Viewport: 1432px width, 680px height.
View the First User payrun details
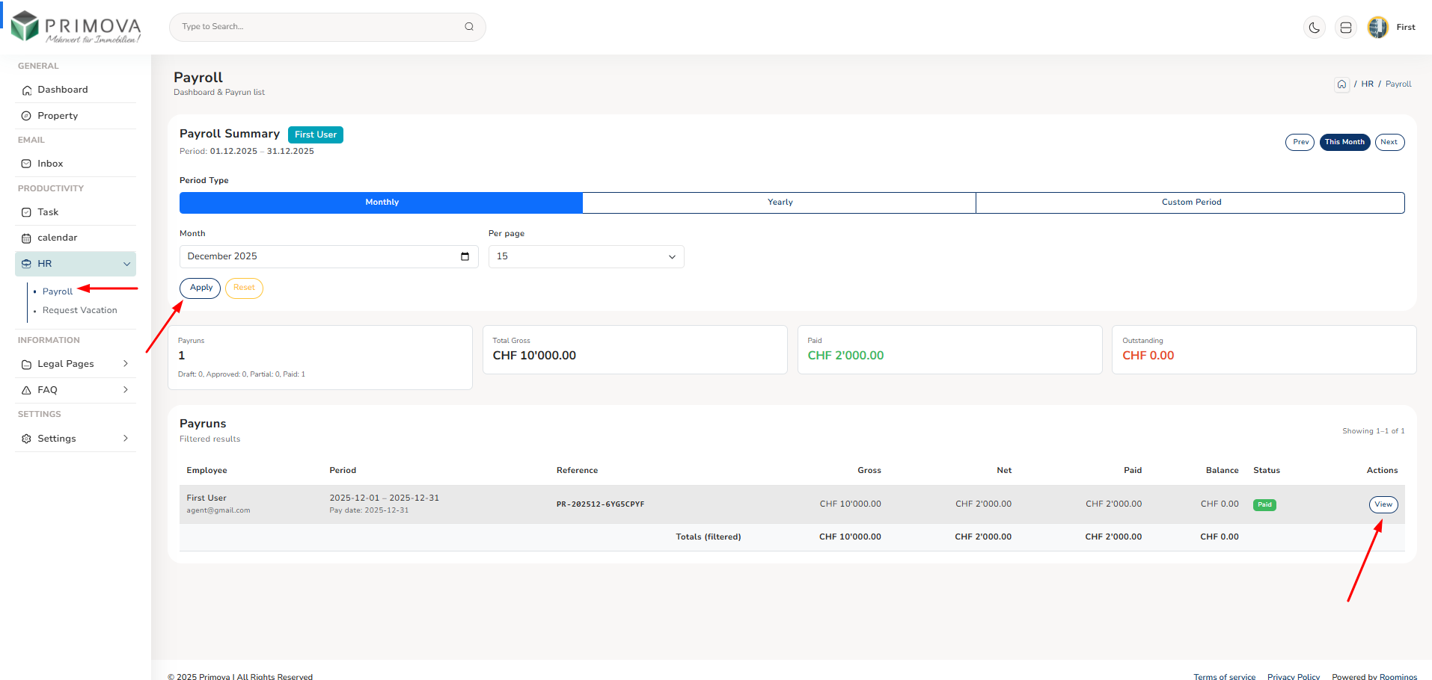click(1383, 504)
